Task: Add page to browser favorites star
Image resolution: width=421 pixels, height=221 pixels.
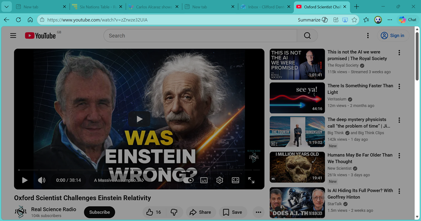Action: pyautogui.click(x=354, y=20)
